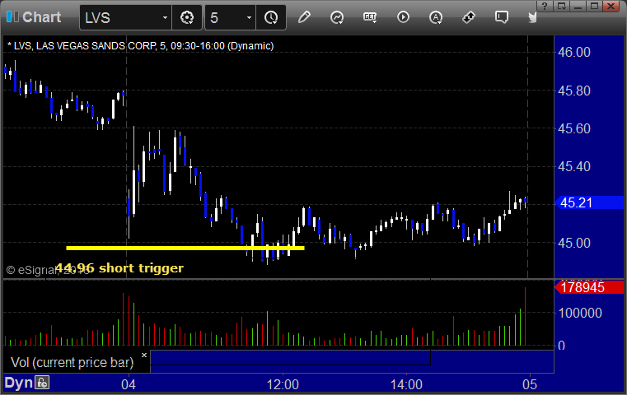The width and height of the screenshot is (627, 395).
Task: Expand the LVS symbol dropdown arrow
Action: (x=165, y=17)
